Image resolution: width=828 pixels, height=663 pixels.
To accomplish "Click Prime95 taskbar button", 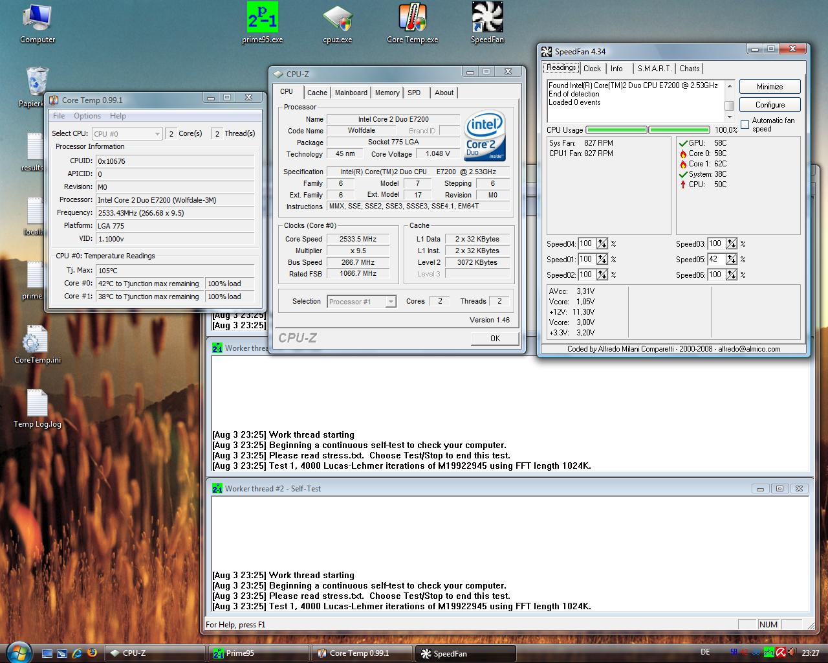I will pyautogui.click(x=258, y=653).
